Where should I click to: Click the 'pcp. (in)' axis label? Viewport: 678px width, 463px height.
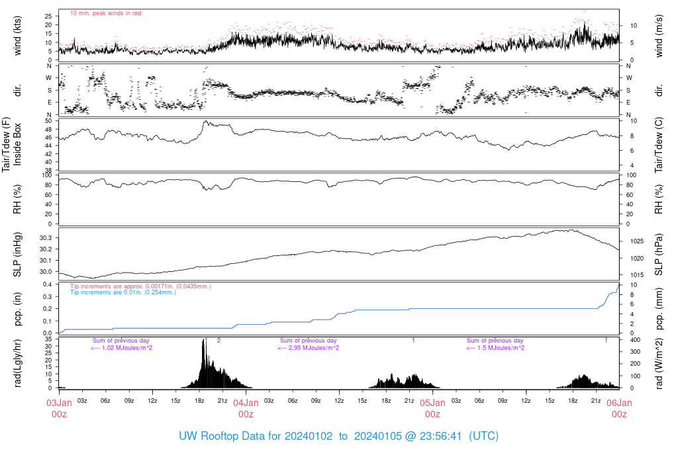pos(17,310)
